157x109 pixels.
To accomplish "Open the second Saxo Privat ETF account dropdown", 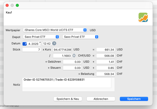I will pos(80,37).
